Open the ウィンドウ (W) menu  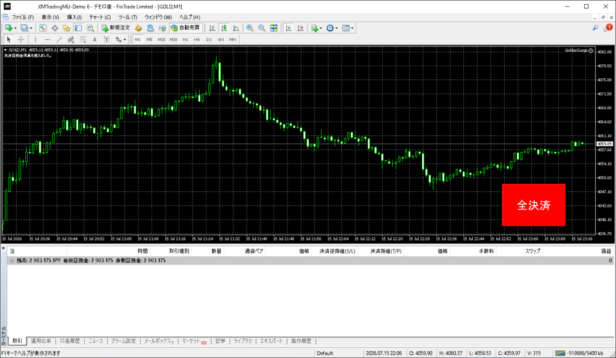[x=158, y=17]
